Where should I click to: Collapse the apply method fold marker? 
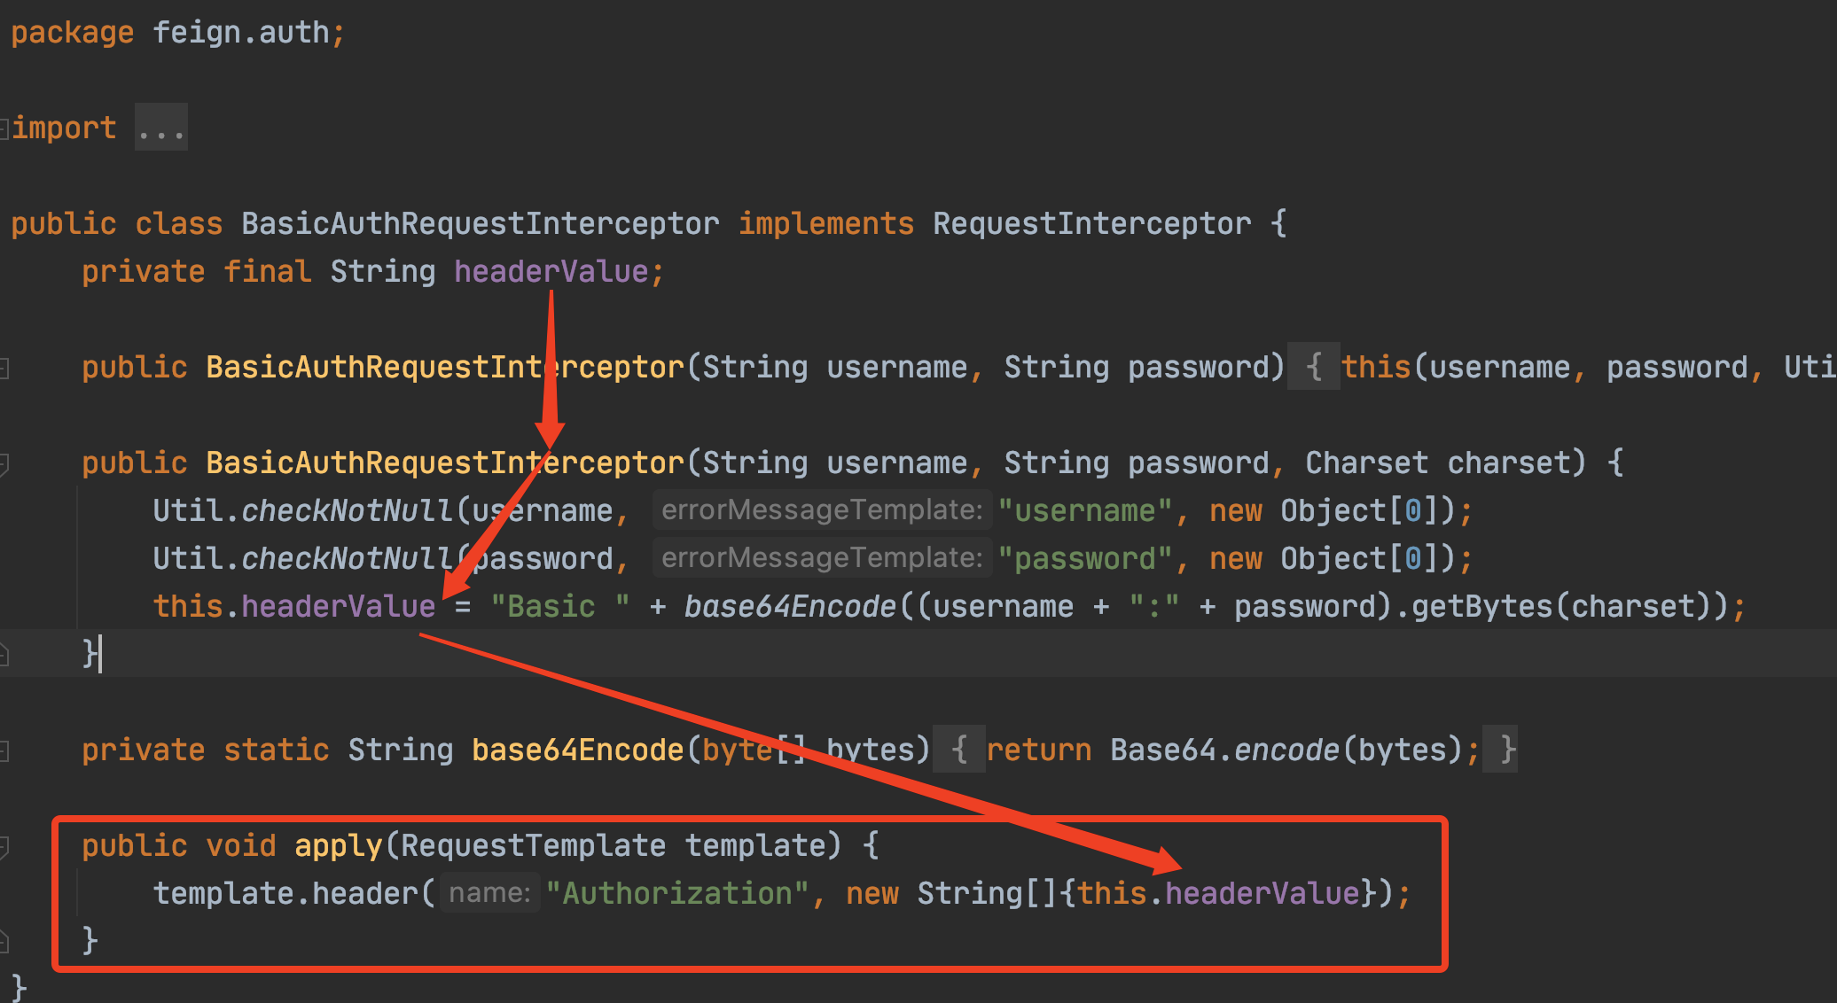pyautogui.click(x=4, y=846)
